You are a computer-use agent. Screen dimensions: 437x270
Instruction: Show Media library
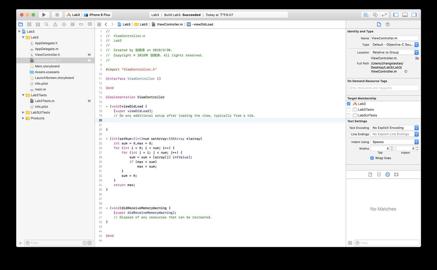tap(396, 174)
